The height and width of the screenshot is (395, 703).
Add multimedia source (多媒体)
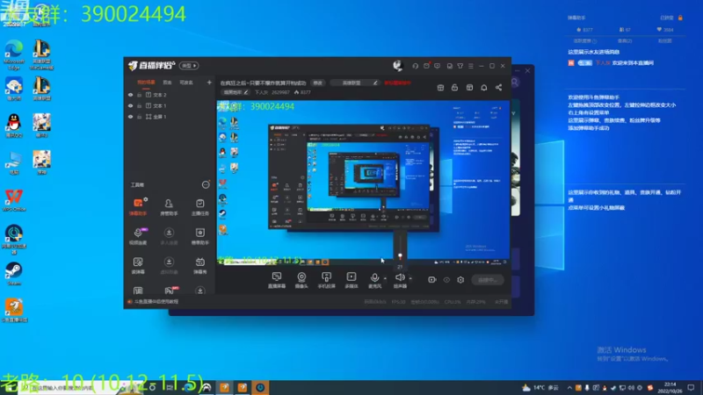coord(351,280)
